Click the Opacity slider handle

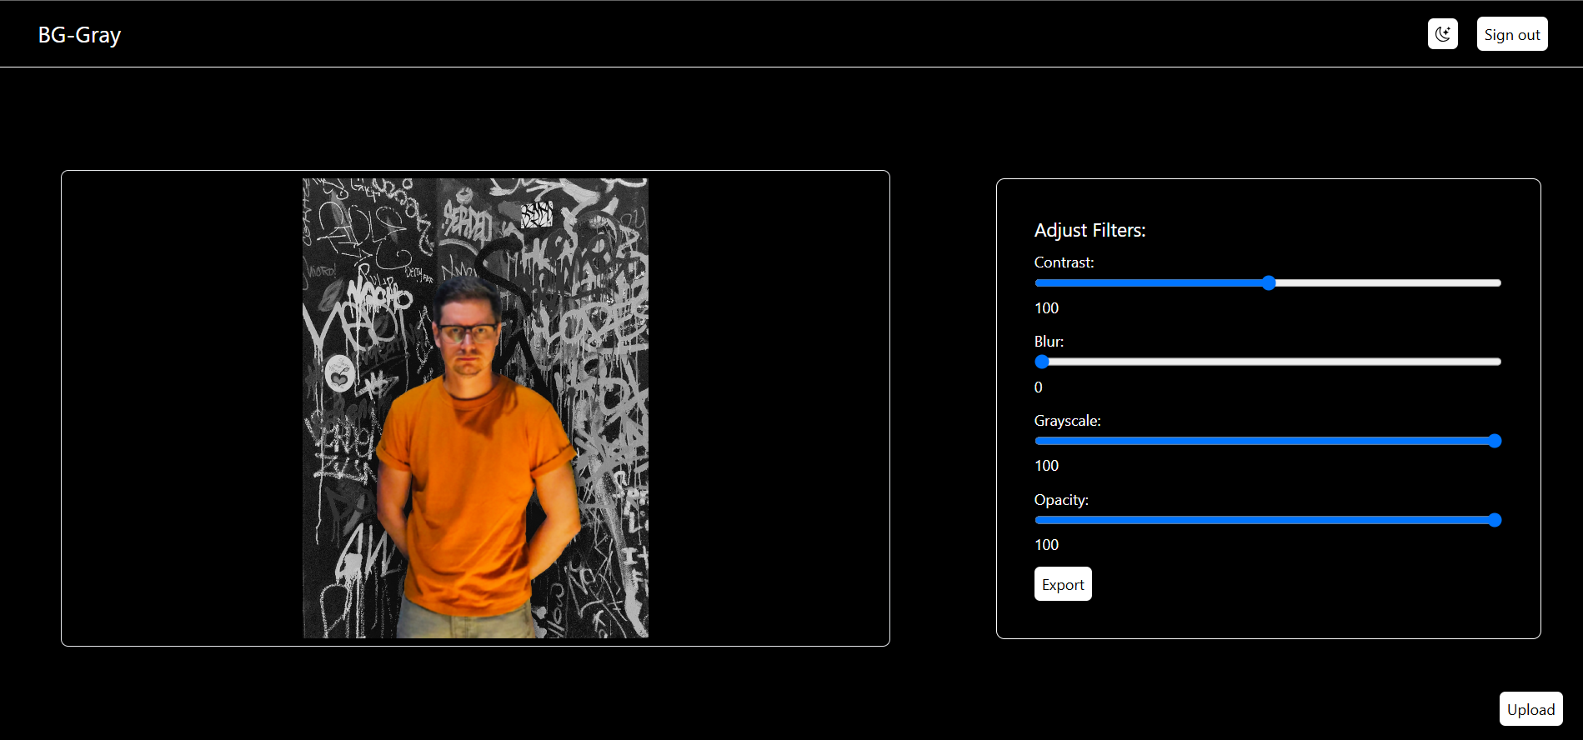point(1495,520)
